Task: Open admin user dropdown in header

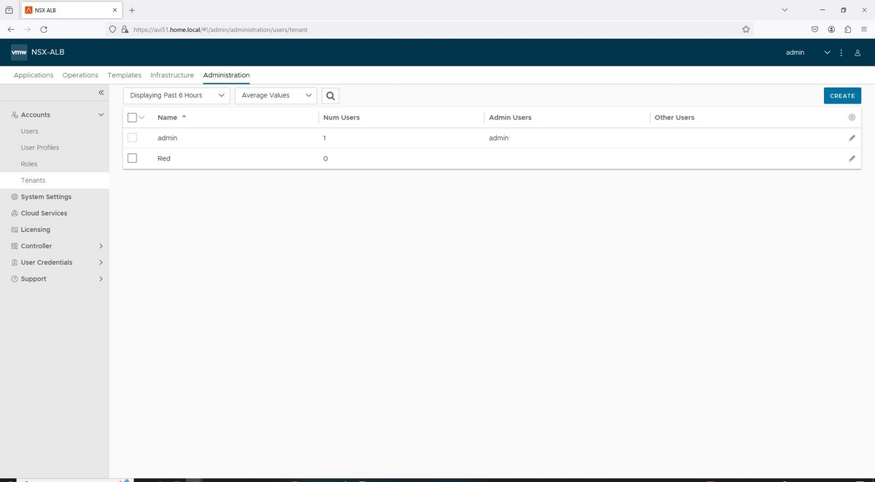Action: pos(808,53)
